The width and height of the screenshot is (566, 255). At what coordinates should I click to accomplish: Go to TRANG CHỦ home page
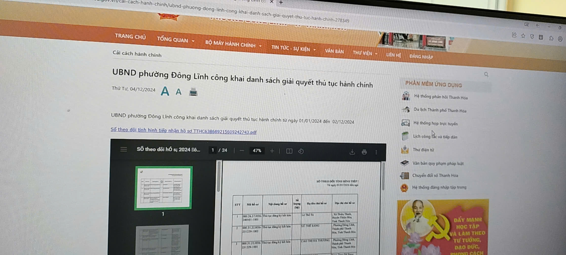point(130,37)
